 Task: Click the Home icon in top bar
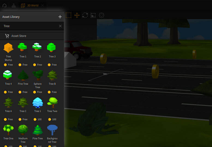4,5
